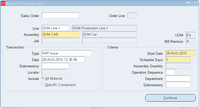Click the Department field in Criteria
This screenshot has height=108, width=200.
(x=178, y=78)
